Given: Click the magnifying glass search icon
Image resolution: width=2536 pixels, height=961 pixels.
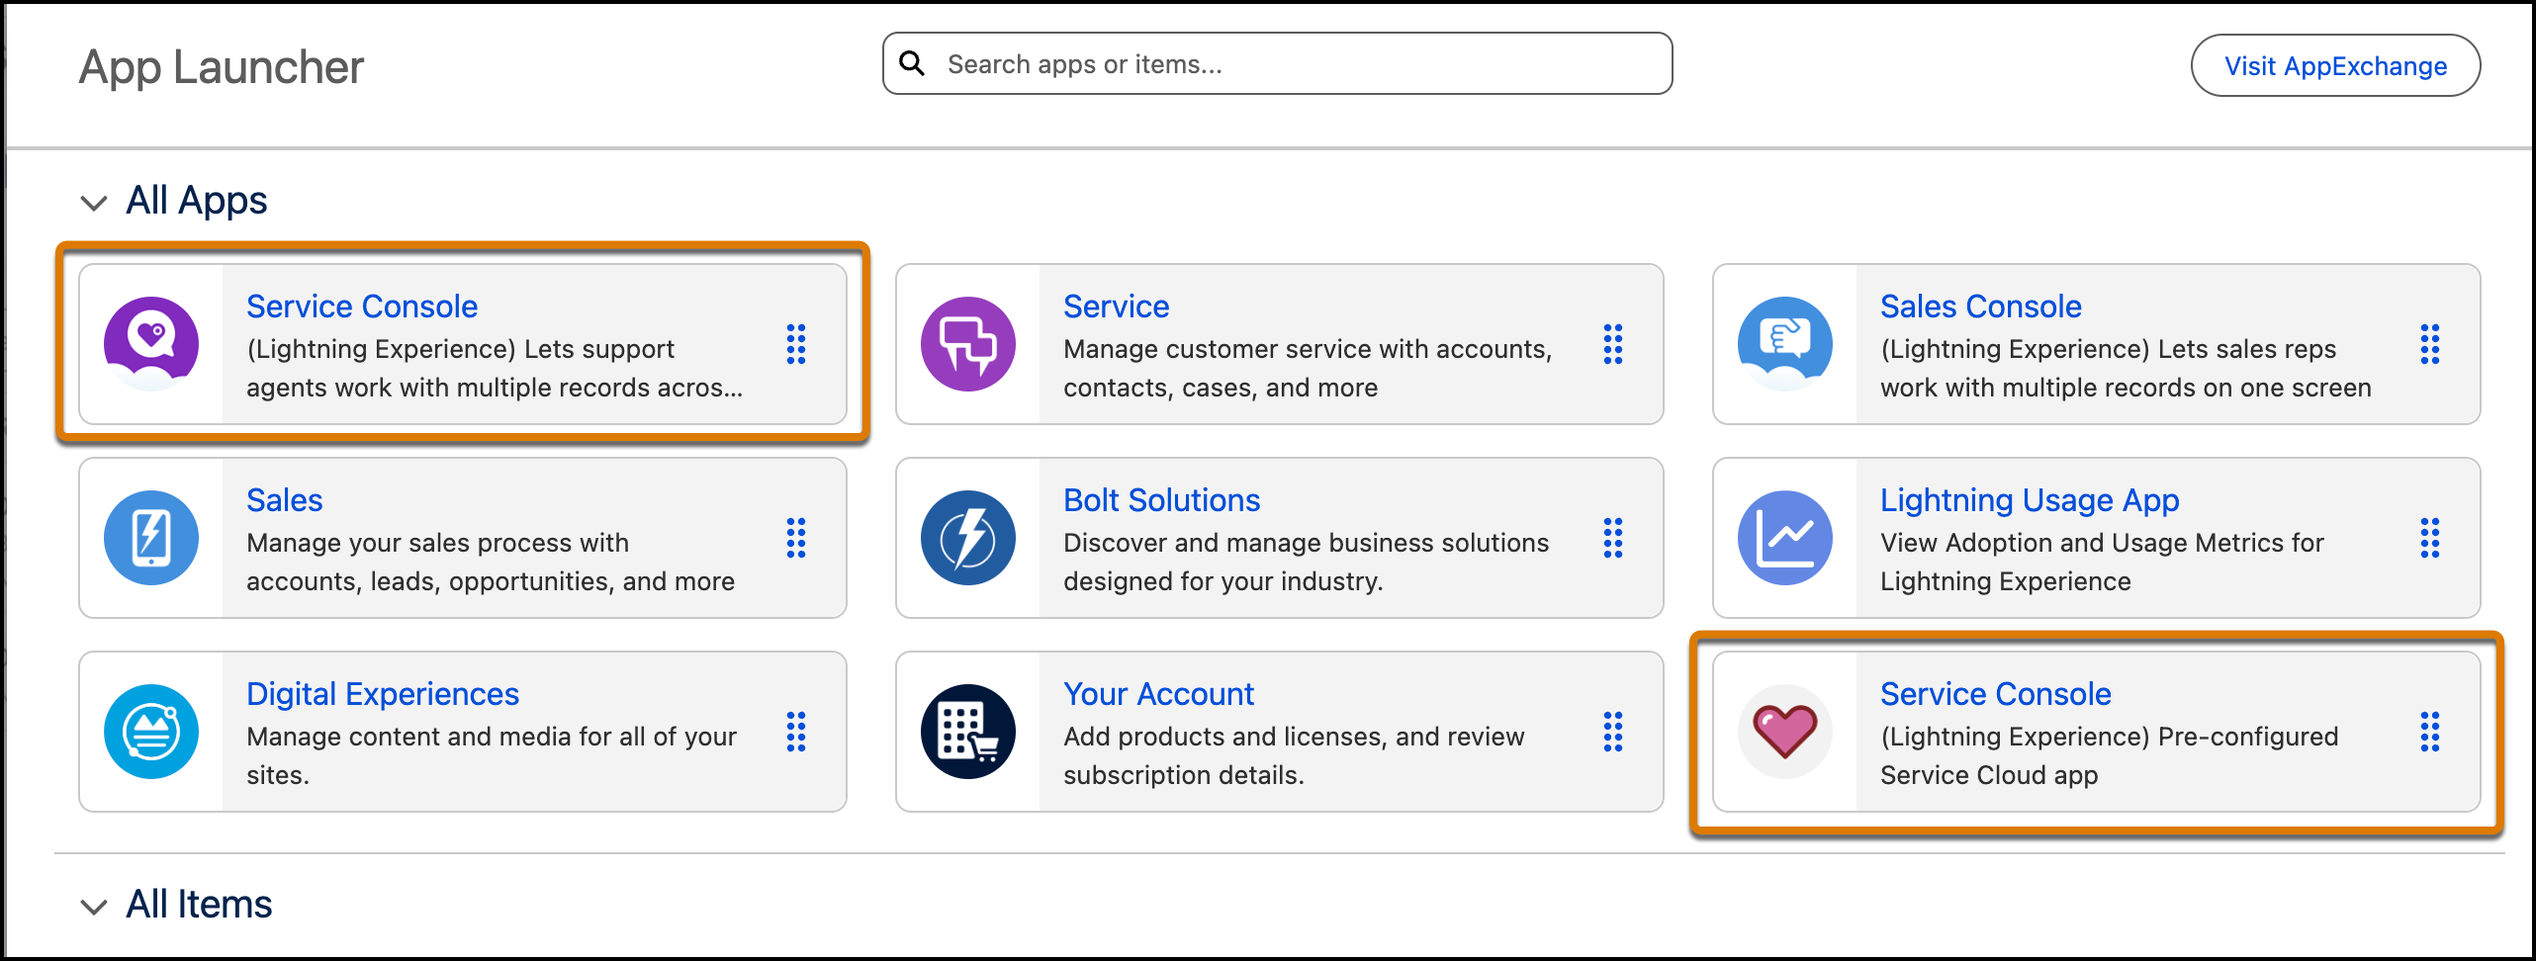Looking at the screenshot, I should [912, 64].
